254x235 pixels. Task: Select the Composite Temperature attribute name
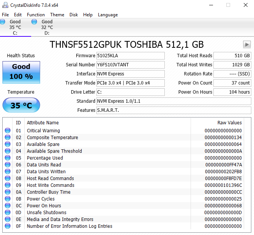click(x=52, y=137)
